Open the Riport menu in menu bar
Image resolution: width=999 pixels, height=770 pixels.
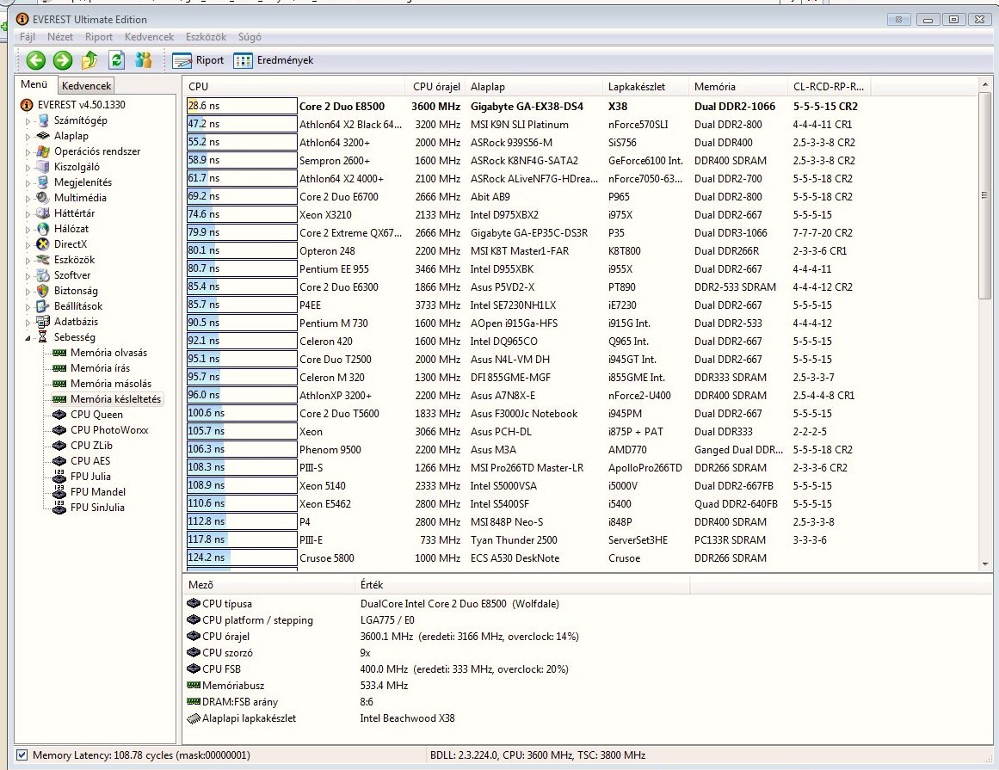tap(99, 37)
